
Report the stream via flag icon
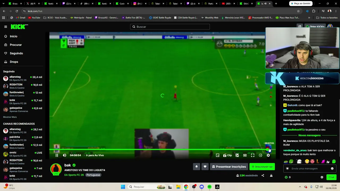[271, 175]
